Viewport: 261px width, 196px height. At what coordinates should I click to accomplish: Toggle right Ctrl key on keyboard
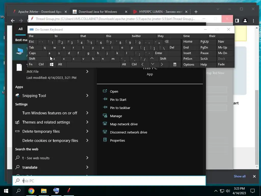[x=134, y=64]
